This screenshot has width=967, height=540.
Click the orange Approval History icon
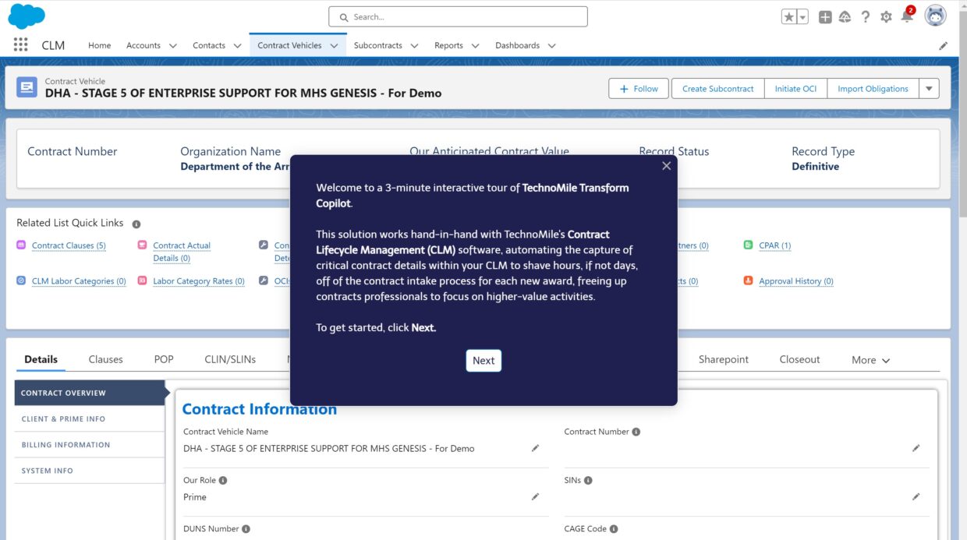[749, 281]
